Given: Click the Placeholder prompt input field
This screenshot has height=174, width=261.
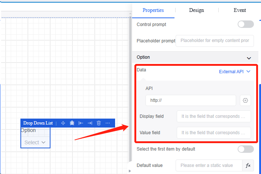Looking at the screenshot, I should 215,41.
